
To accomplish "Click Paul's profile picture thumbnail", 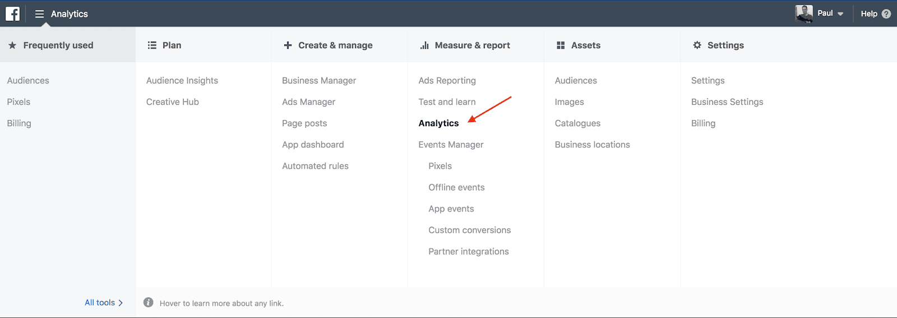I will point(804,13).
